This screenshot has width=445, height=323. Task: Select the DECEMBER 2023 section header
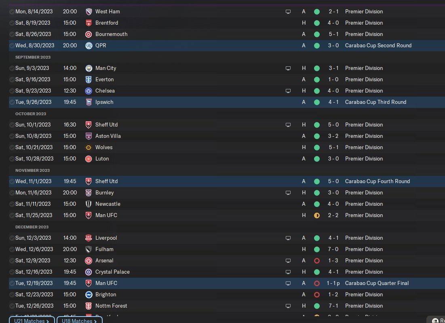pos(32,227)
